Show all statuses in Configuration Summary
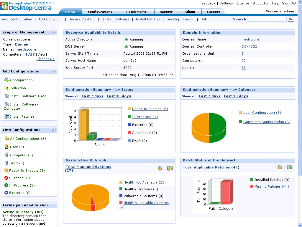This screenshot has height=227, width=302. (x=71, y=96)
